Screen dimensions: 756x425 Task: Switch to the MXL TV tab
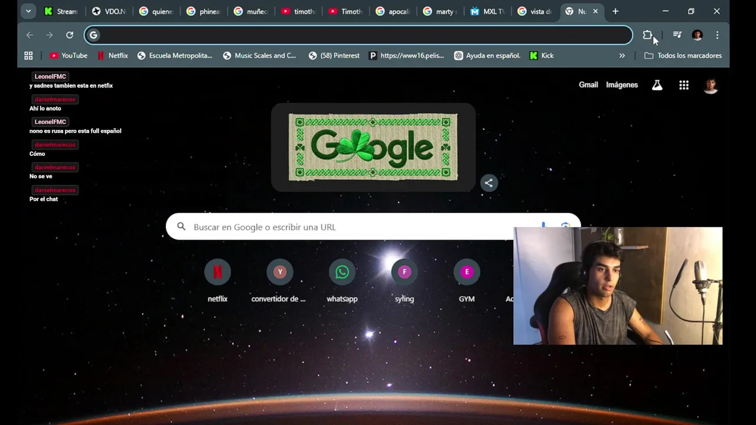(487, 11)
